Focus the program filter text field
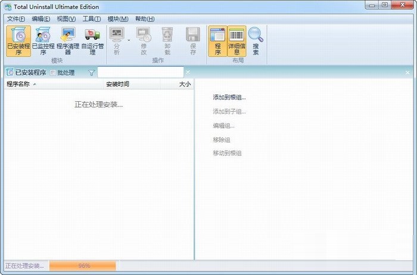 141,72
